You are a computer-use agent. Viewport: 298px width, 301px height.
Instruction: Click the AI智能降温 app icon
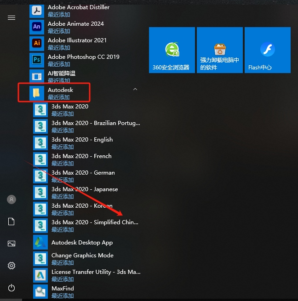pyautogui.click(x=36, y=77)
